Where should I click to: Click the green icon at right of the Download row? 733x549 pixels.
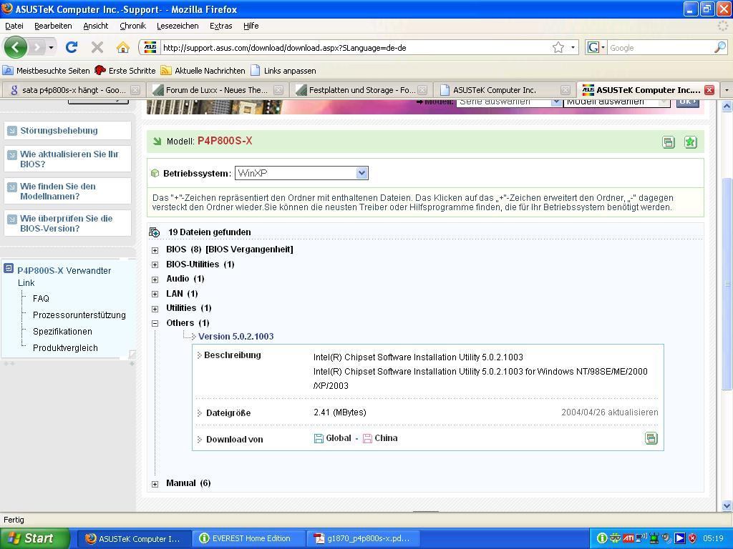pos(651,438)
